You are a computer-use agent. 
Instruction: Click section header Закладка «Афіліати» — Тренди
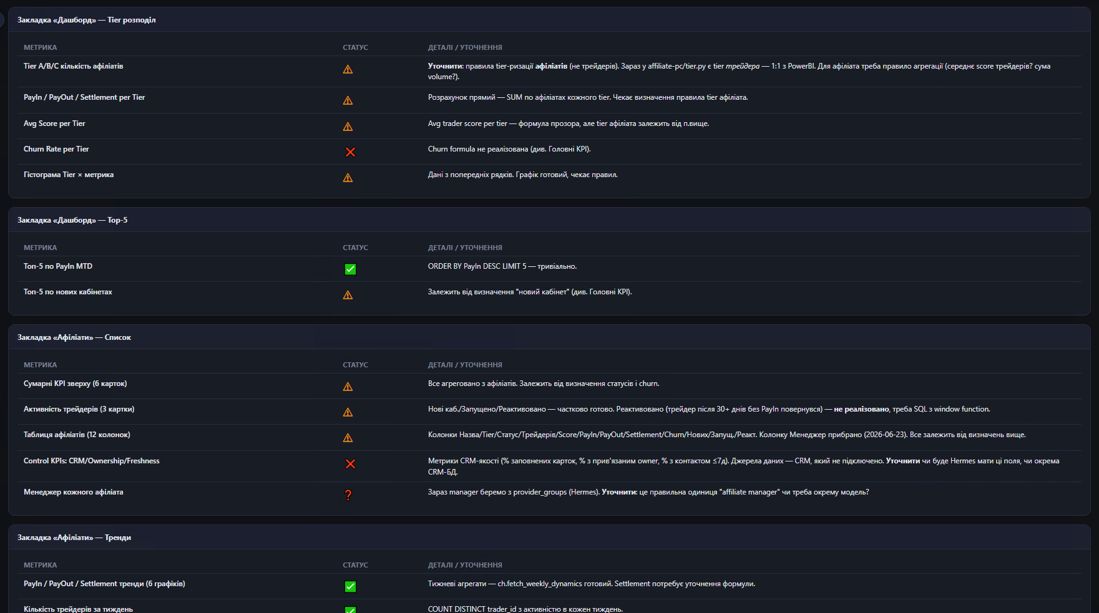pos(74,538)
